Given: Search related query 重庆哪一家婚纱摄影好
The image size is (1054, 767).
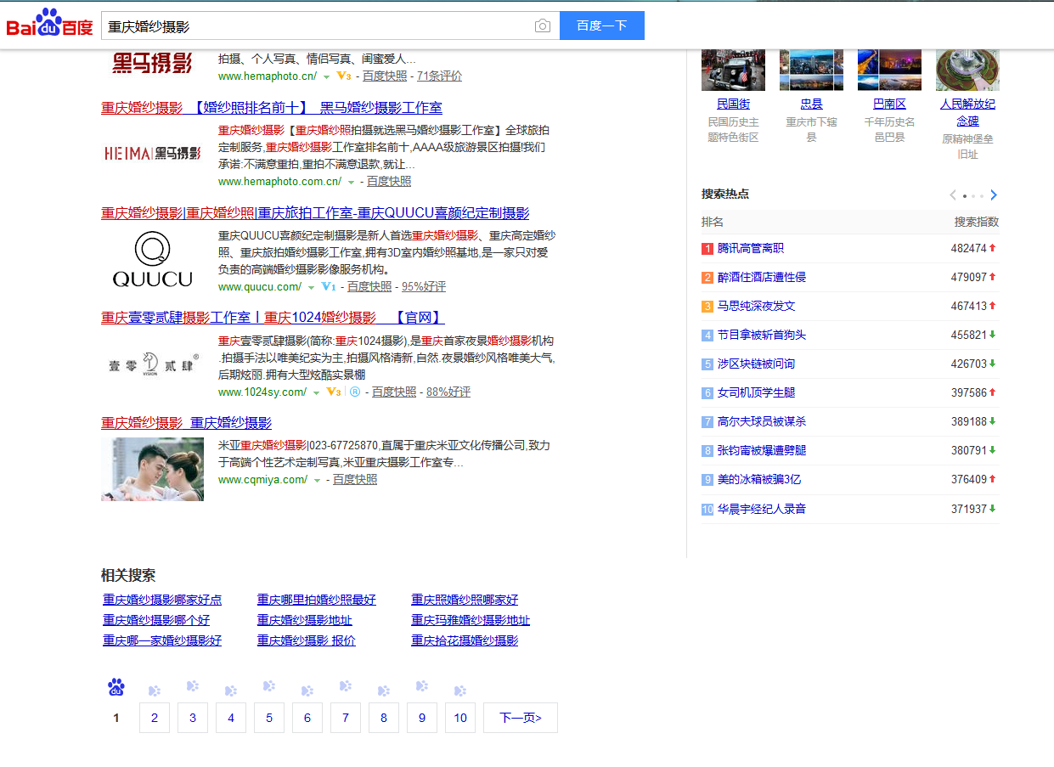Looking at the screenshot, I should pyautogui.click(x=162, y=640).
